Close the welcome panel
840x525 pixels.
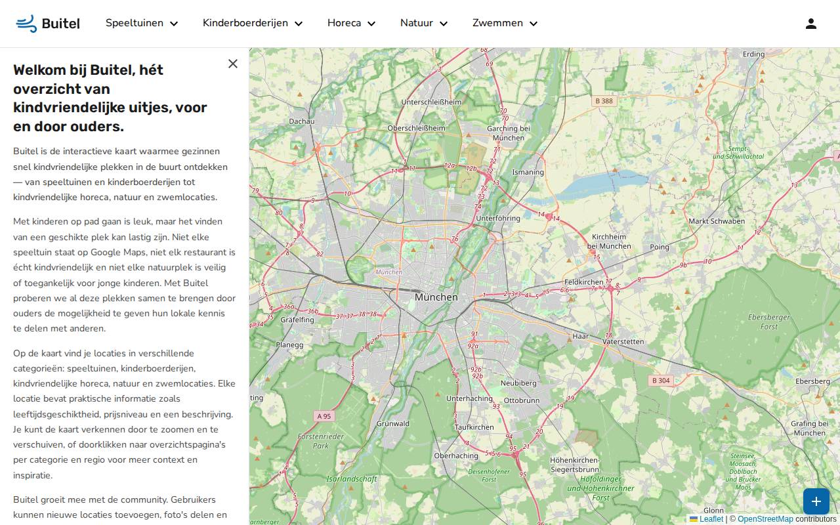233,64
